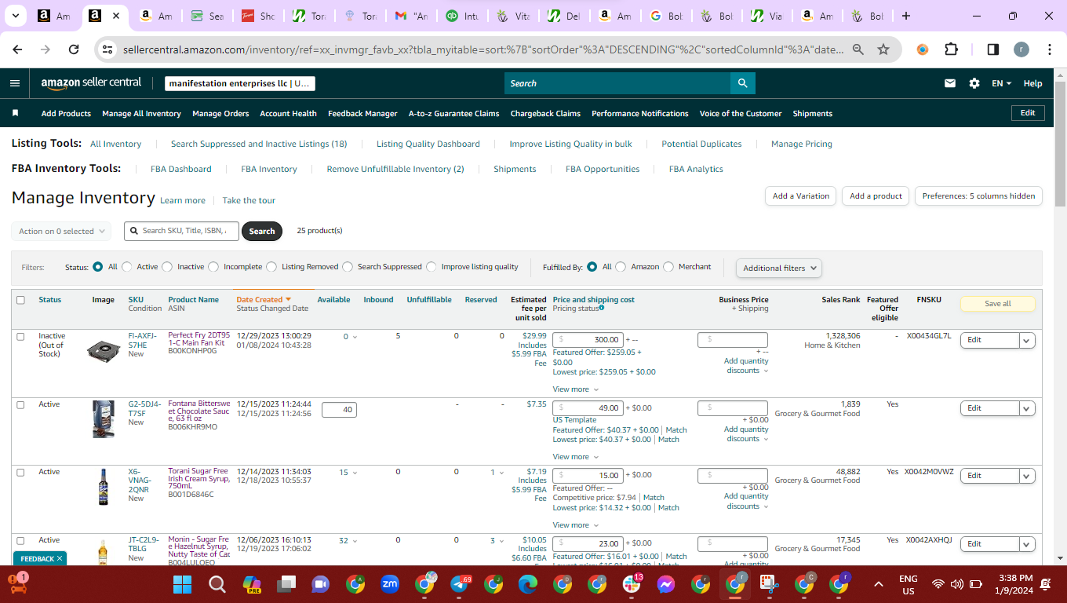Check the Torani Irish Cream Syrup row checkbox

coord(20,472)
